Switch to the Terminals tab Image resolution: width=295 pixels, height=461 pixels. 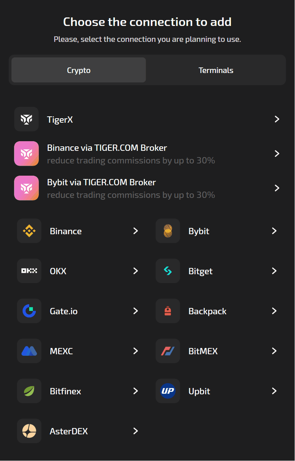point(216,70)
